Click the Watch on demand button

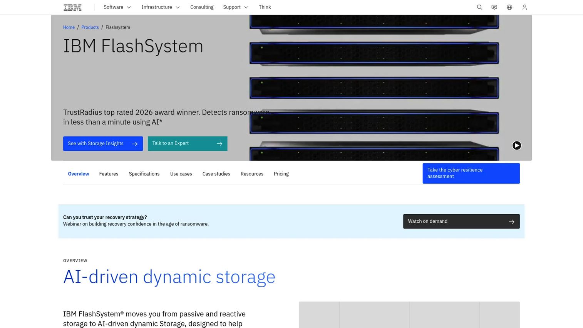click(x=461, y=221)
